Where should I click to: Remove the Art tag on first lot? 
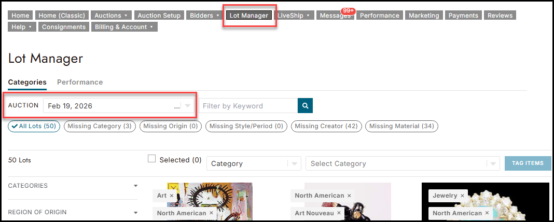point(172,196)
